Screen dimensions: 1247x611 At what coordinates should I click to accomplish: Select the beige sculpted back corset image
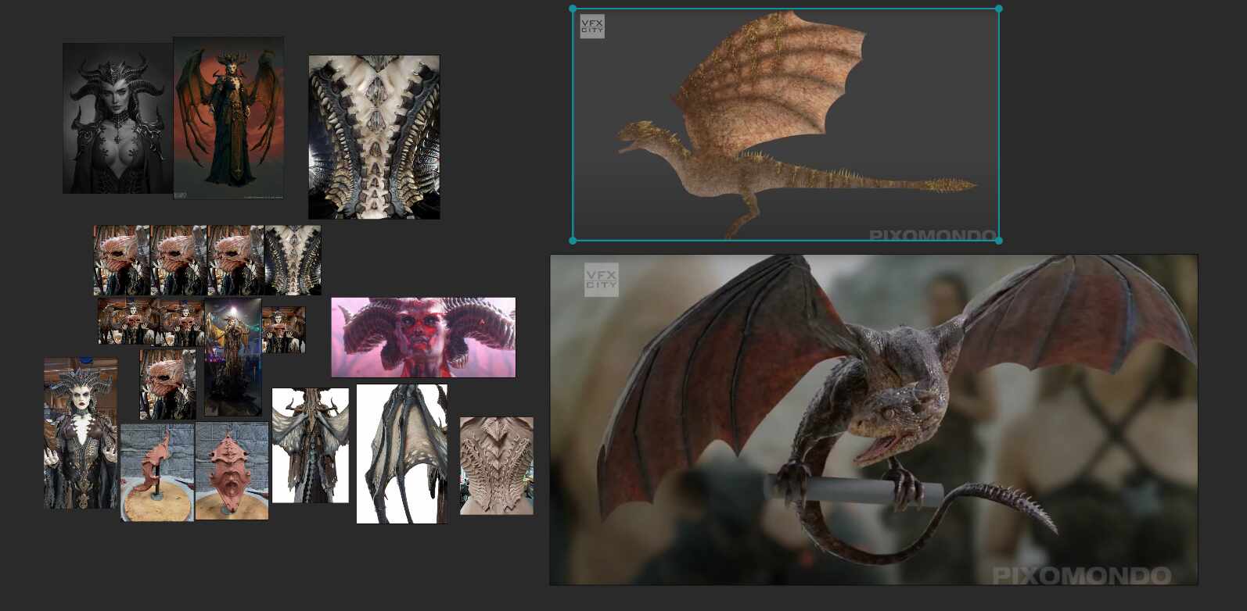click(x=497, y=466)
